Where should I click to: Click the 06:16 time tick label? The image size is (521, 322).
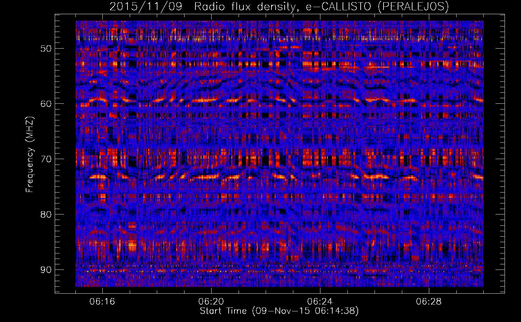coord(102,302)
